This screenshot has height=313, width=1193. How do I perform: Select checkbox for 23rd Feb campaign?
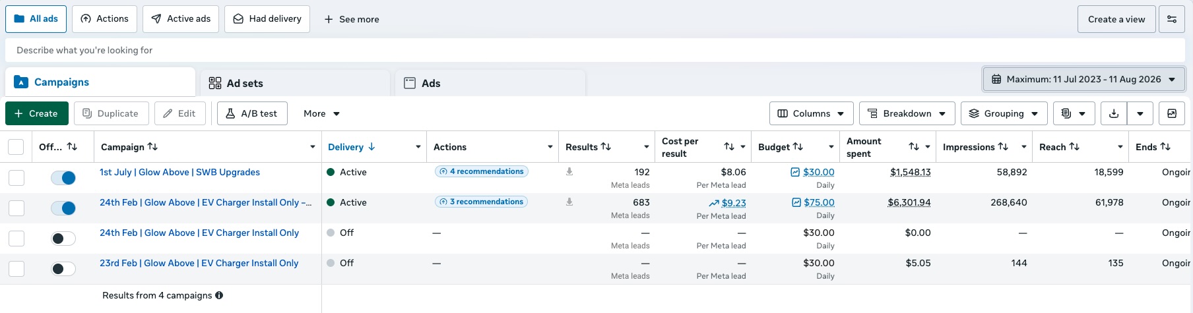pyautogui.click(x=16, y=269)
